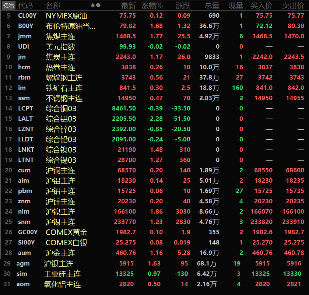Click latest price 99.93
Image resolution: width=309 pixels, height=295 pixels.
click(x=127, y=46)
